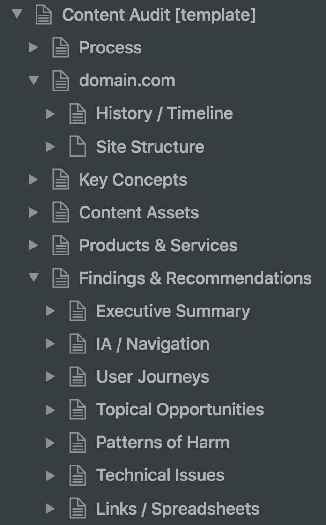Open the IA / Navigation entry
Image resolution: width=326 pixels, height=525 pixels.
[153, 343]
